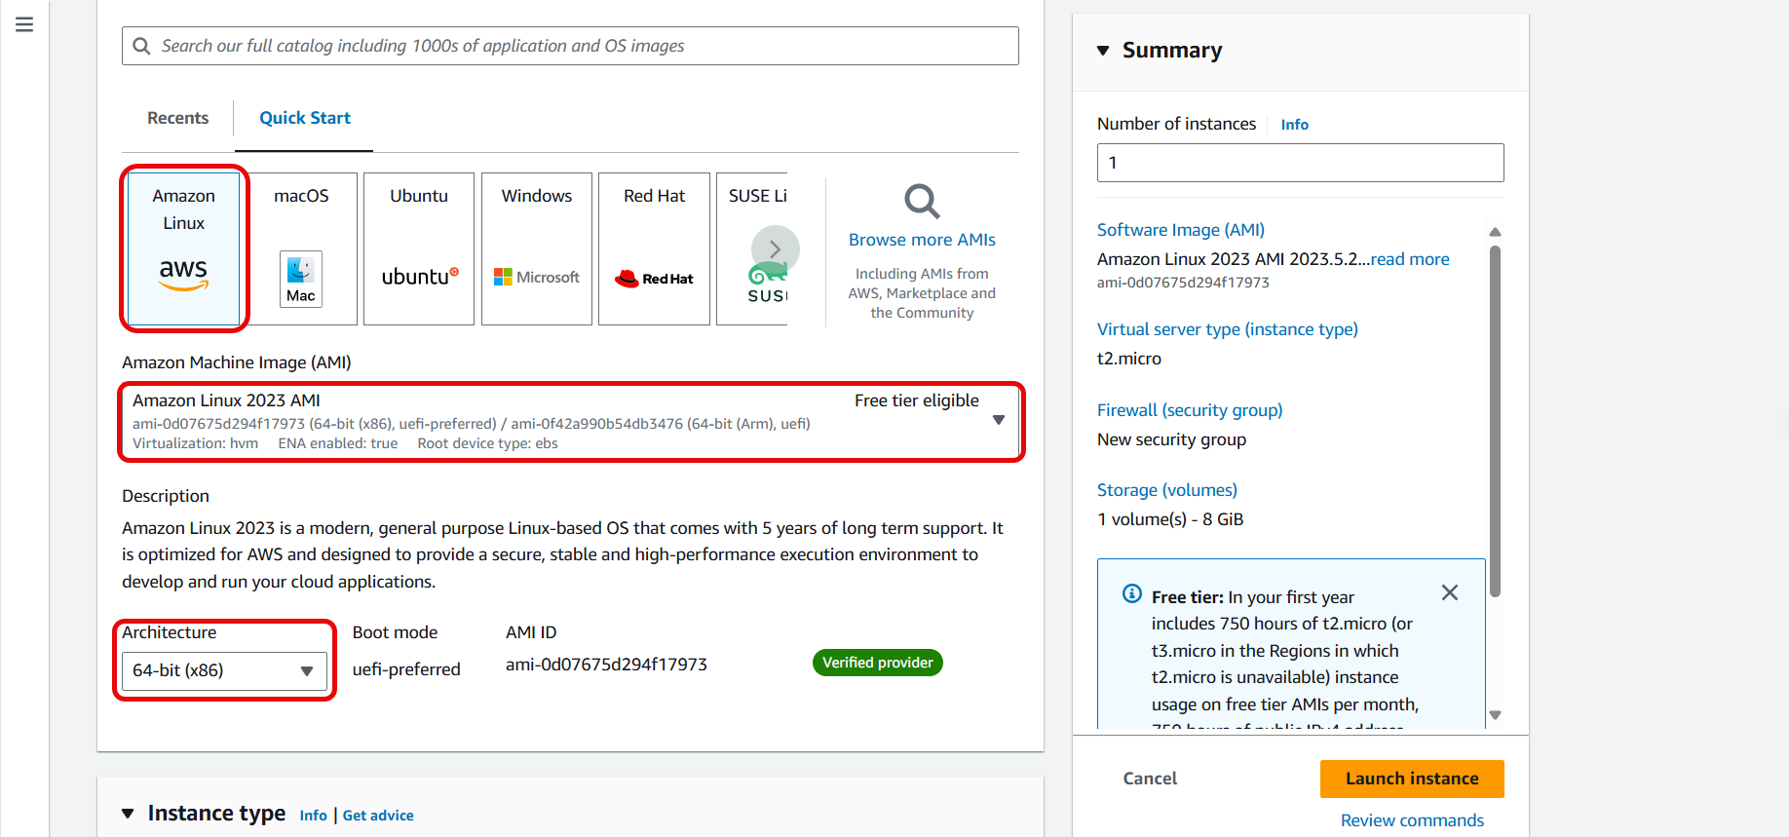Collapse the Summary panel

pos(1103,51)
